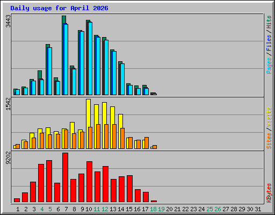Image resolution: width=275 pixels, height=215 pixels.
Task: Click day 4 on the x-axis
Action: (42, 209)
